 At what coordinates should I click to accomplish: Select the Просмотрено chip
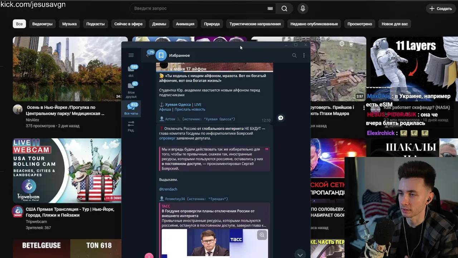(x=360, y=24)
